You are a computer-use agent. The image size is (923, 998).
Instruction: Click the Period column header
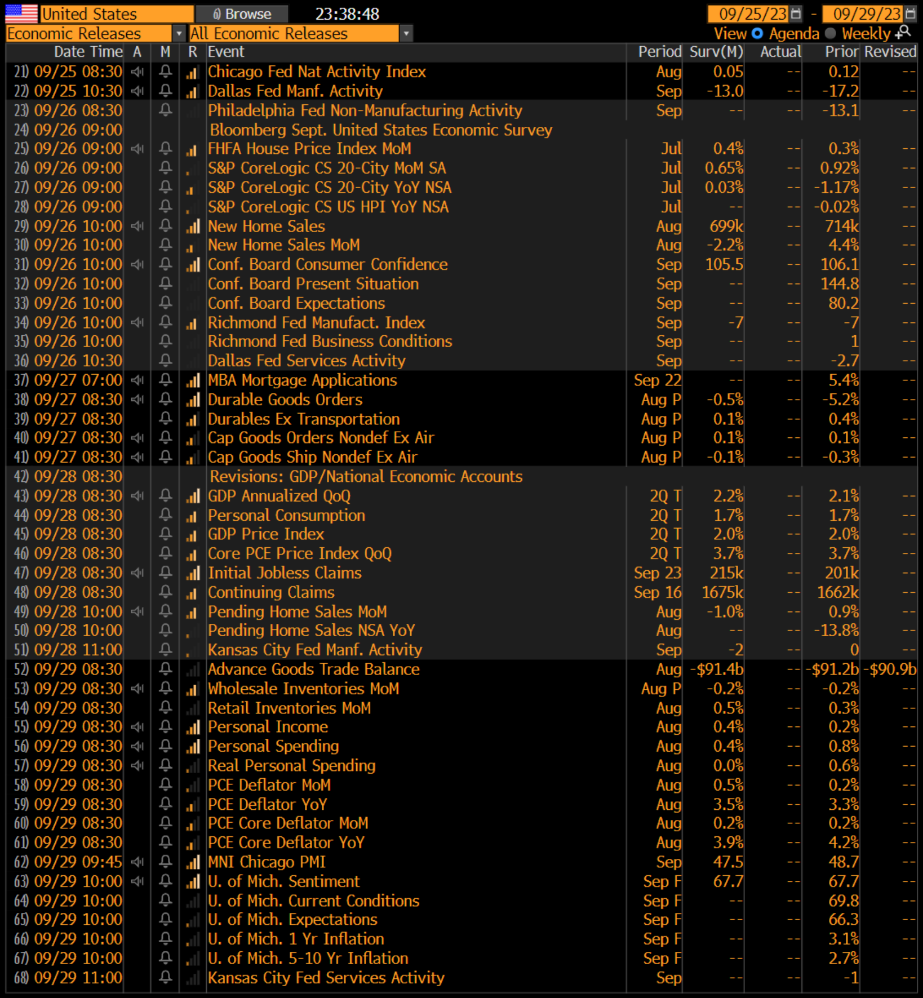pyautogui.click(x=660, y=52)
